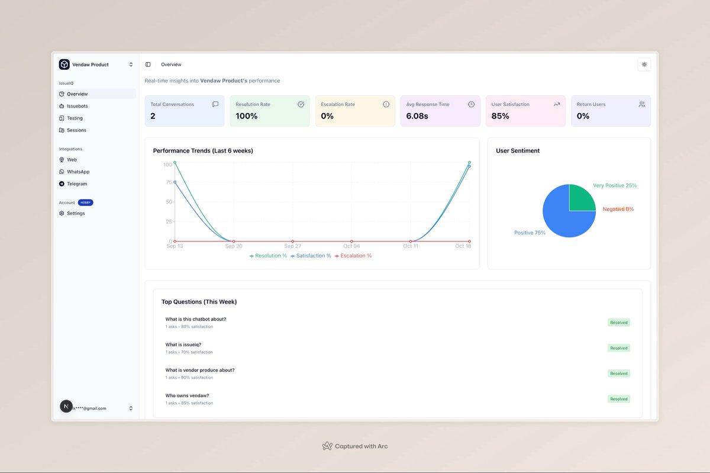The width and height of the screenshot is (710, 473).
Task: Expand the Vendaw Product workspace switcher
Action: click(131, 64)
